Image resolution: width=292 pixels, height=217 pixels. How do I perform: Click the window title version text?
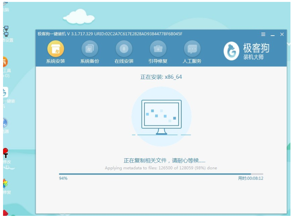[x=110, y=34]
